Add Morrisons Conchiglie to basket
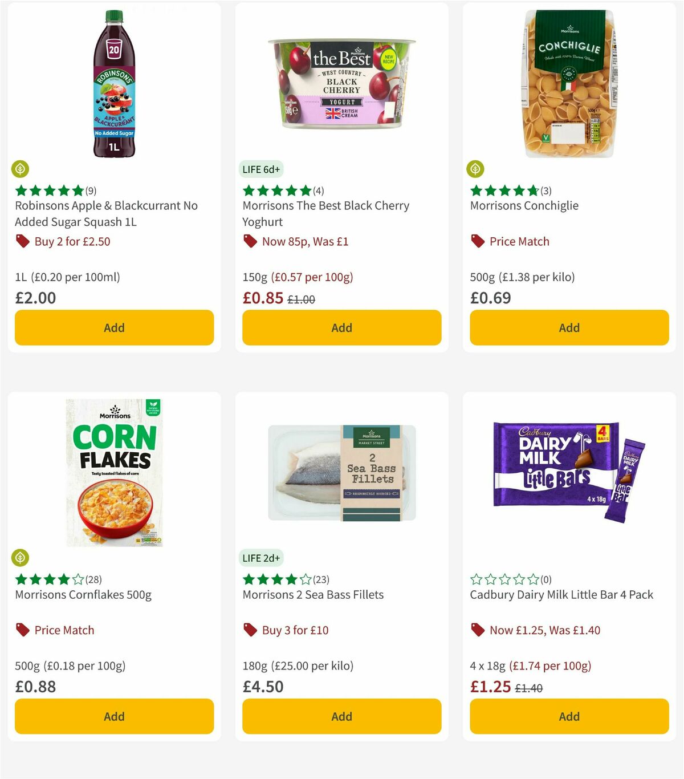 tap(568, 327)
